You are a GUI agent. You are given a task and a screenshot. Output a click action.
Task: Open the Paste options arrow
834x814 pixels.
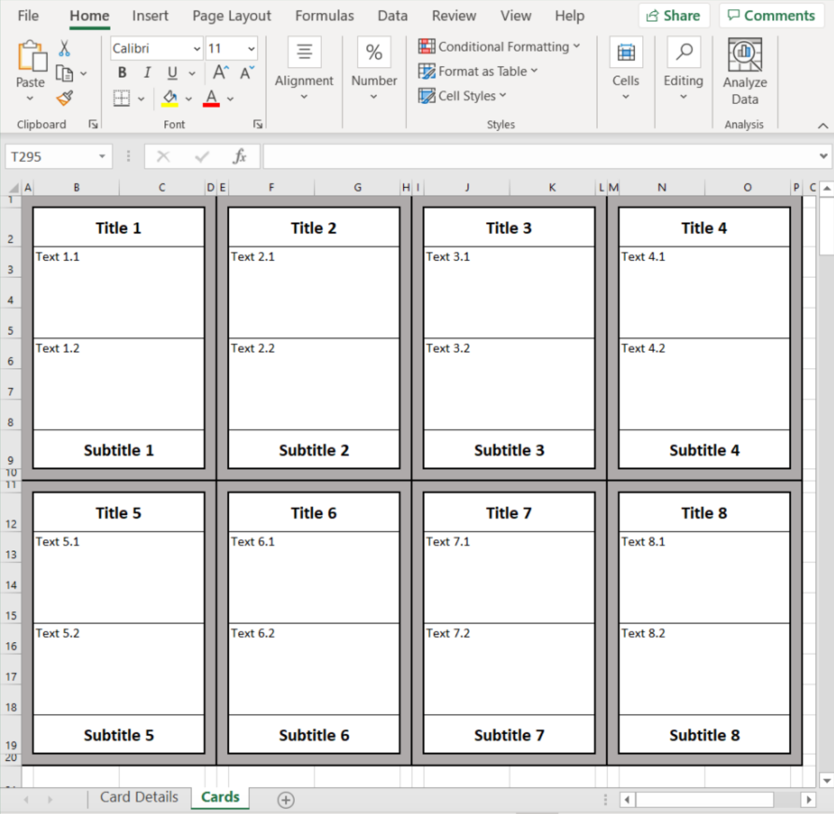pyautogui.click(x=30, y=98)
